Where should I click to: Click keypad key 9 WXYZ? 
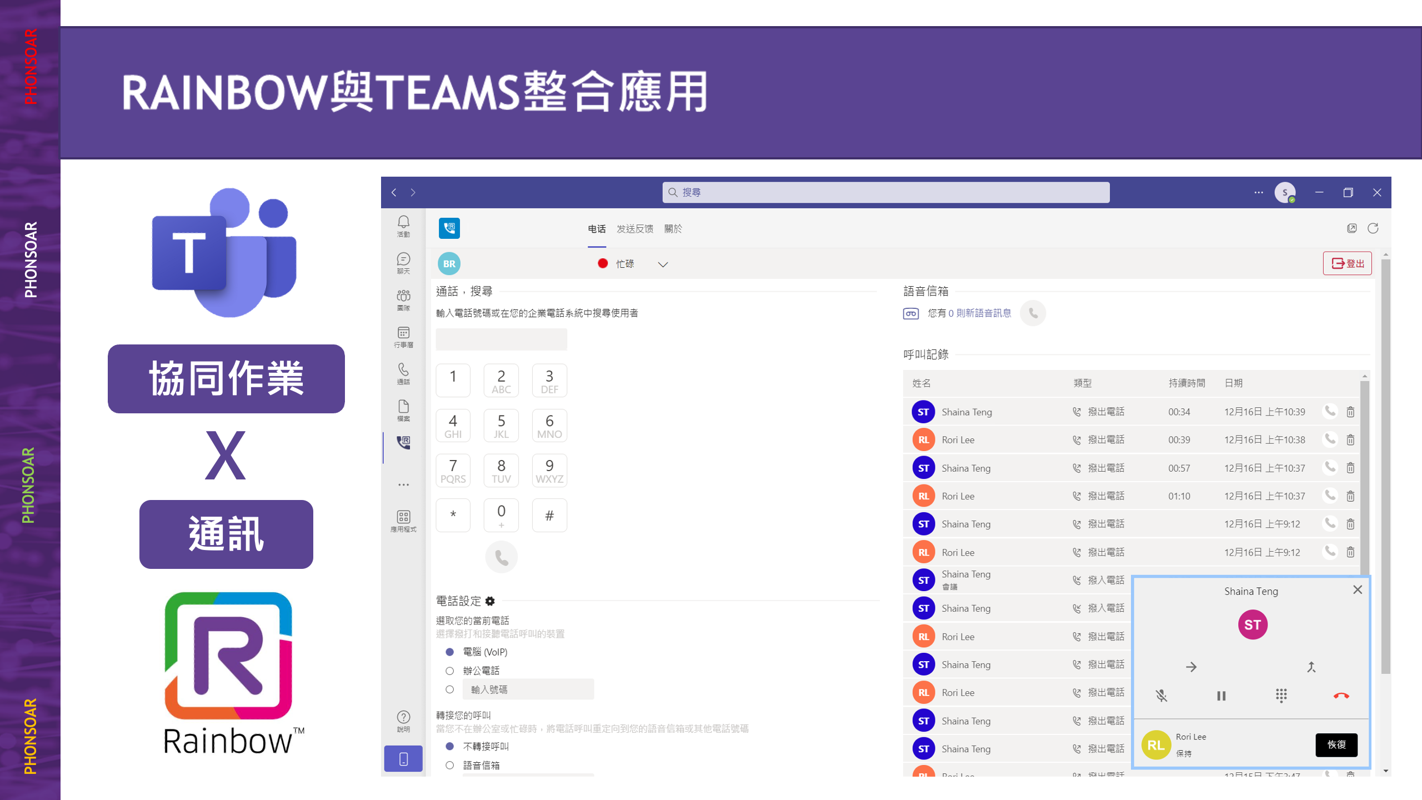(x=549, y=471)
